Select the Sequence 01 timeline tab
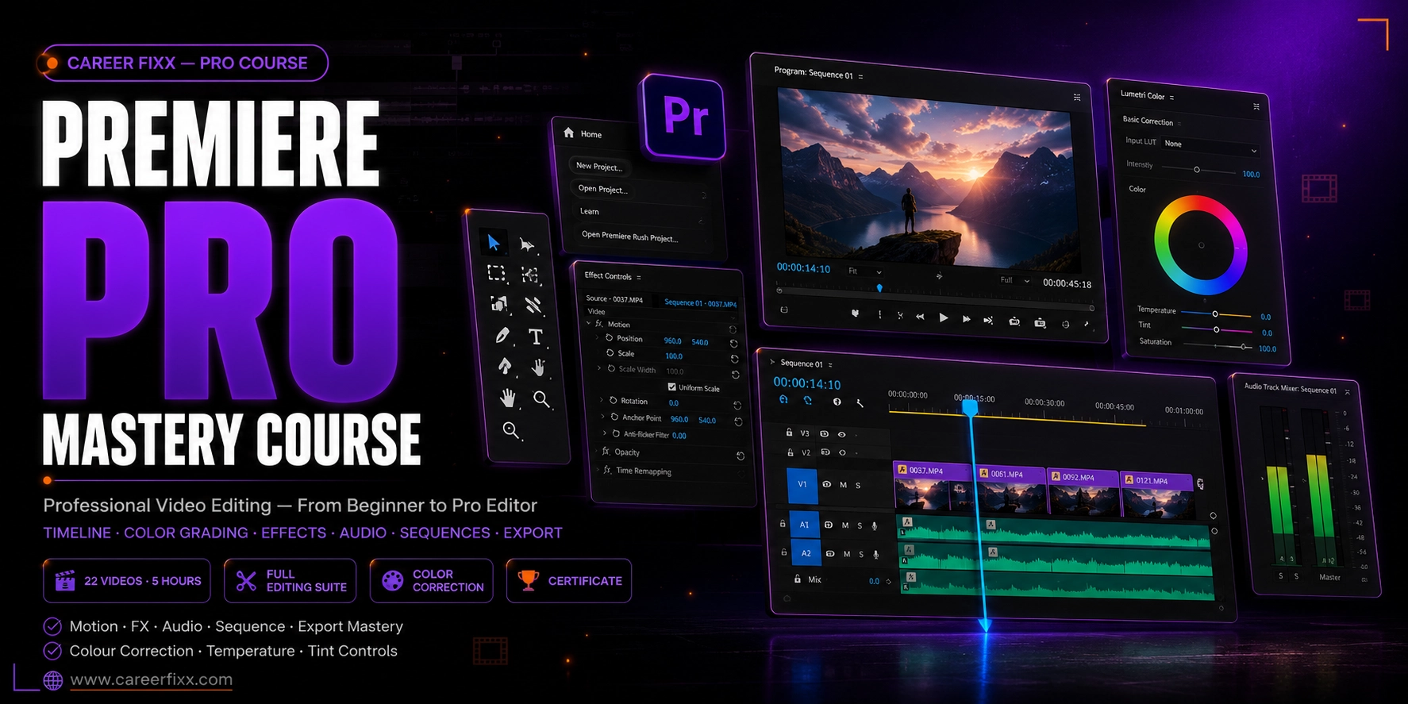The image size is (1408, 704). tap(802, 364)
